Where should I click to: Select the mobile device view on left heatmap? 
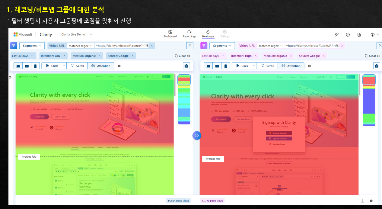[x=35, y=66]
